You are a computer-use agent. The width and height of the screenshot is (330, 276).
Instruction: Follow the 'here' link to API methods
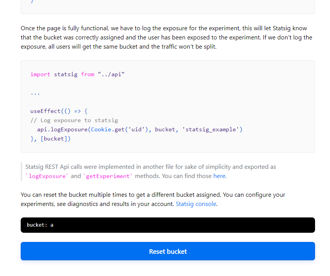pyautogui.click(x=219, y=176)
